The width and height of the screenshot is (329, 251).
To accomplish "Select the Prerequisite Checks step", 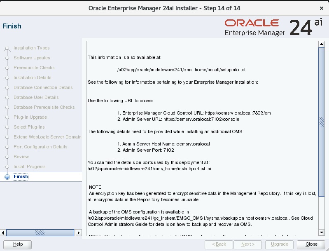I will pos(34,68).
